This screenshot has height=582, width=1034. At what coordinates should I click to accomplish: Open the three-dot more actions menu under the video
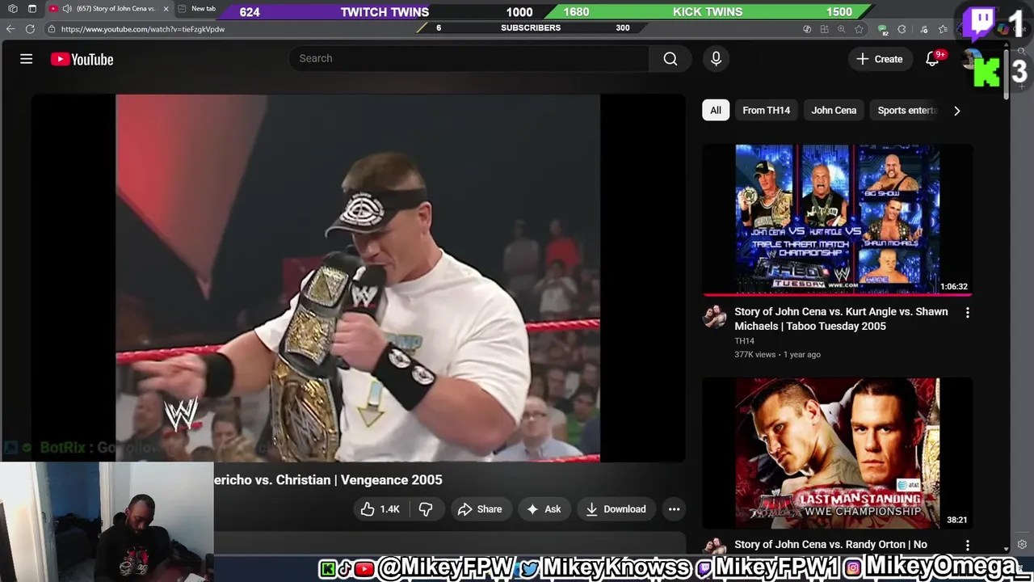pos(674,509)
